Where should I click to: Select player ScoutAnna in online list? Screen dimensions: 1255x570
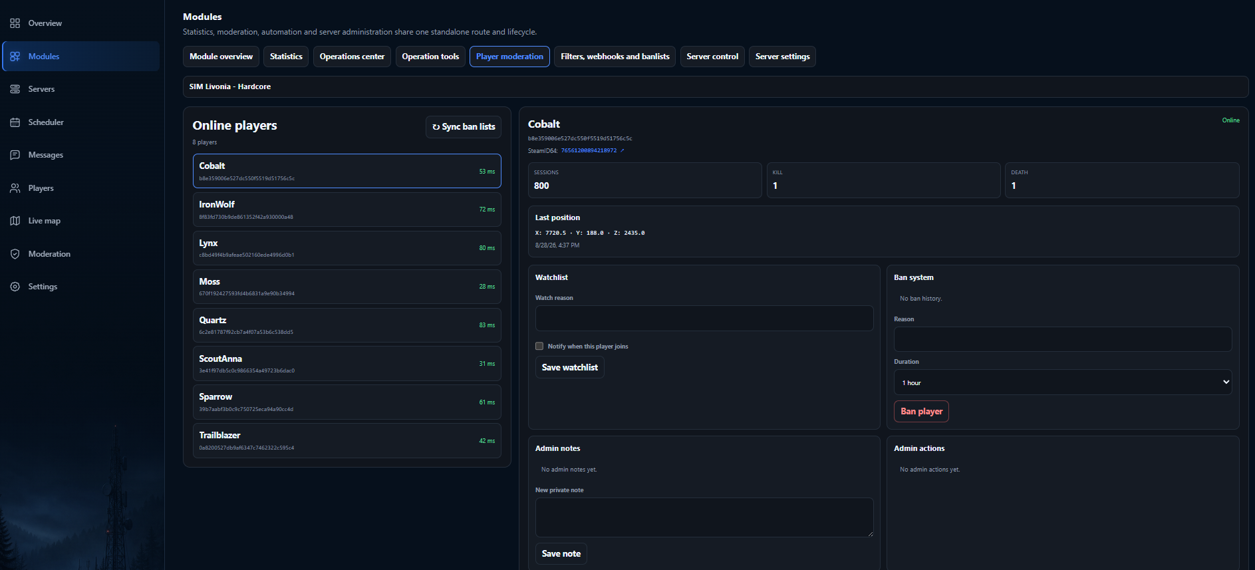pos(347,364)
